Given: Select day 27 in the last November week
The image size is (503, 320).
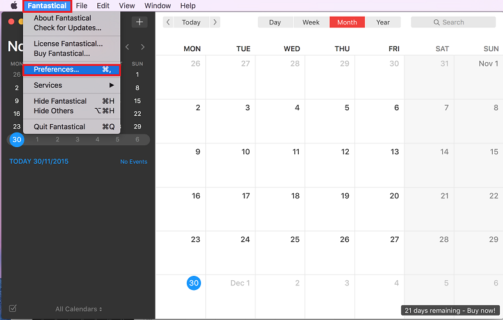Looking at the screenshot, I should click(x=395, y=239).
